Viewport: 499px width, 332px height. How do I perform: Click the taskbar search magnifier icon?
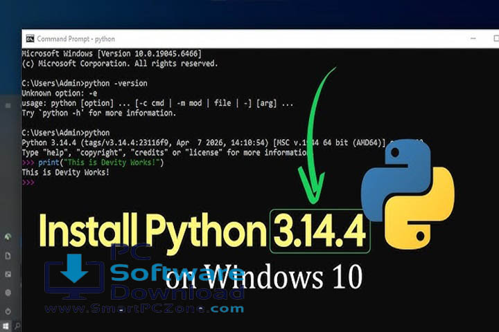(17, 326)
